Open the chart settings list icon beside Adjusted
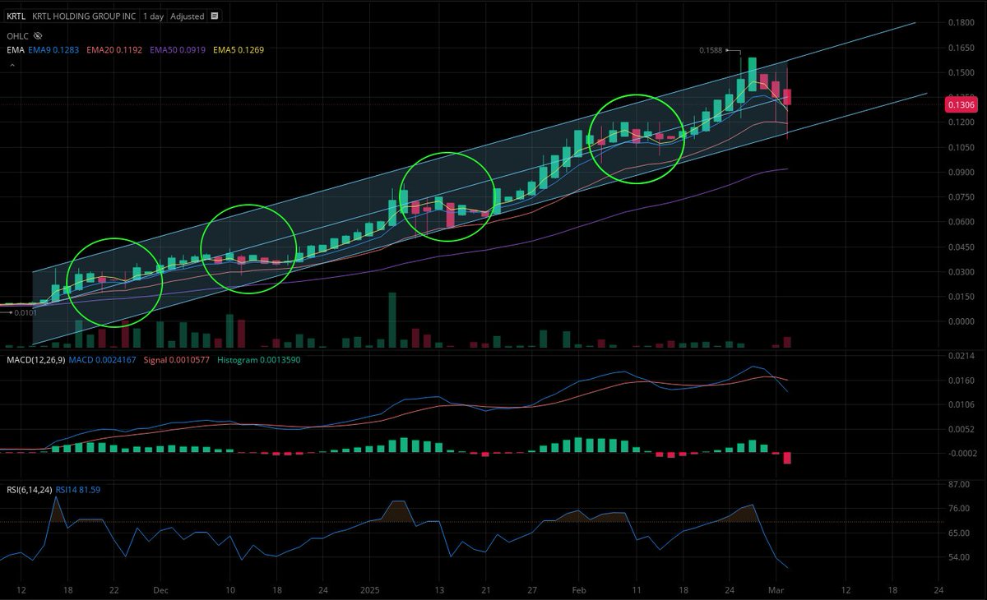Image resolution: width=987 pixels, height=600 pixels. click(215, 16)
